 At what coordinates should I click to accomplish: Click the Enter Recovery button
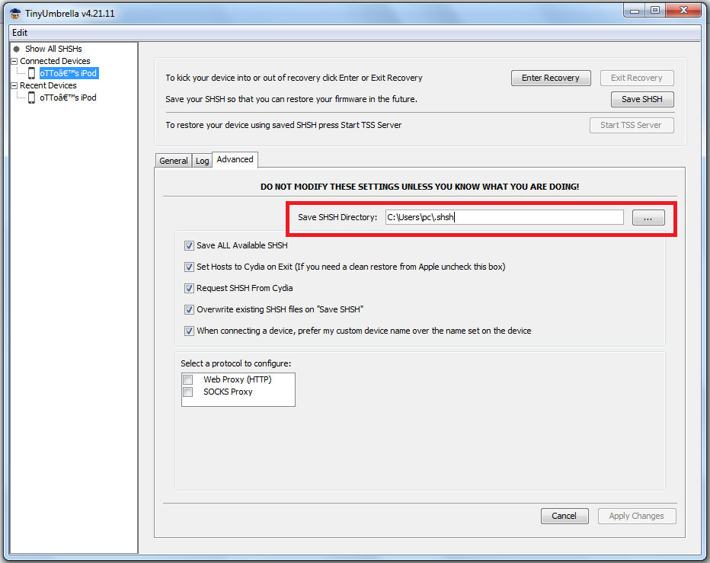(551, 78)
